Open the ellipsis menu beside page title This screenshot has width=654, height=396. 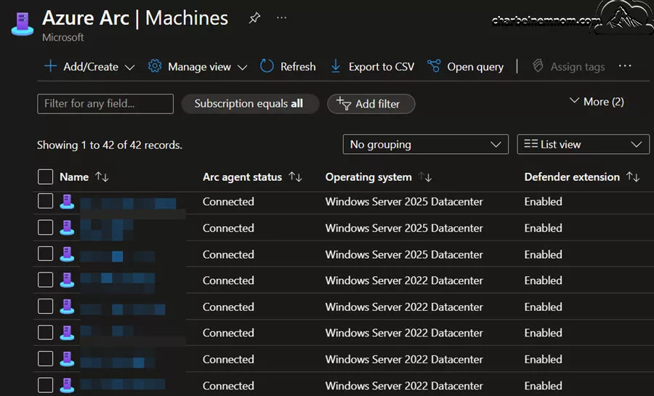pyautogui.click(x=281, y=17)
